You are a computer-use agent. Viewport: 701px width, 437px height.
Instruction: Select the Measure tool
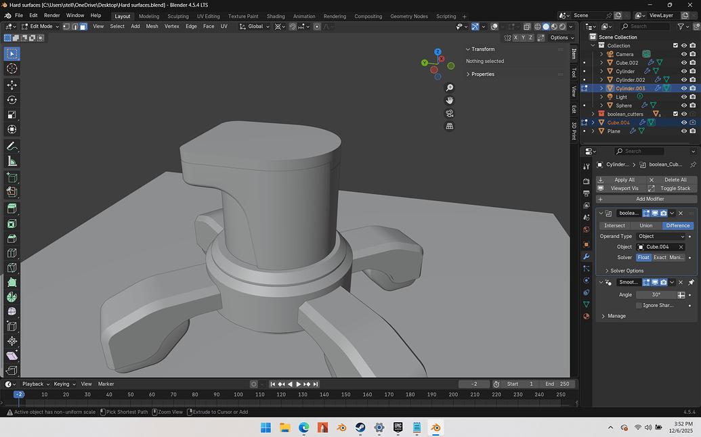12,161
